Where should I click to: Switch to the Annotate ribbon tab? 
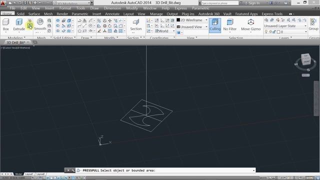pos(112,14)
